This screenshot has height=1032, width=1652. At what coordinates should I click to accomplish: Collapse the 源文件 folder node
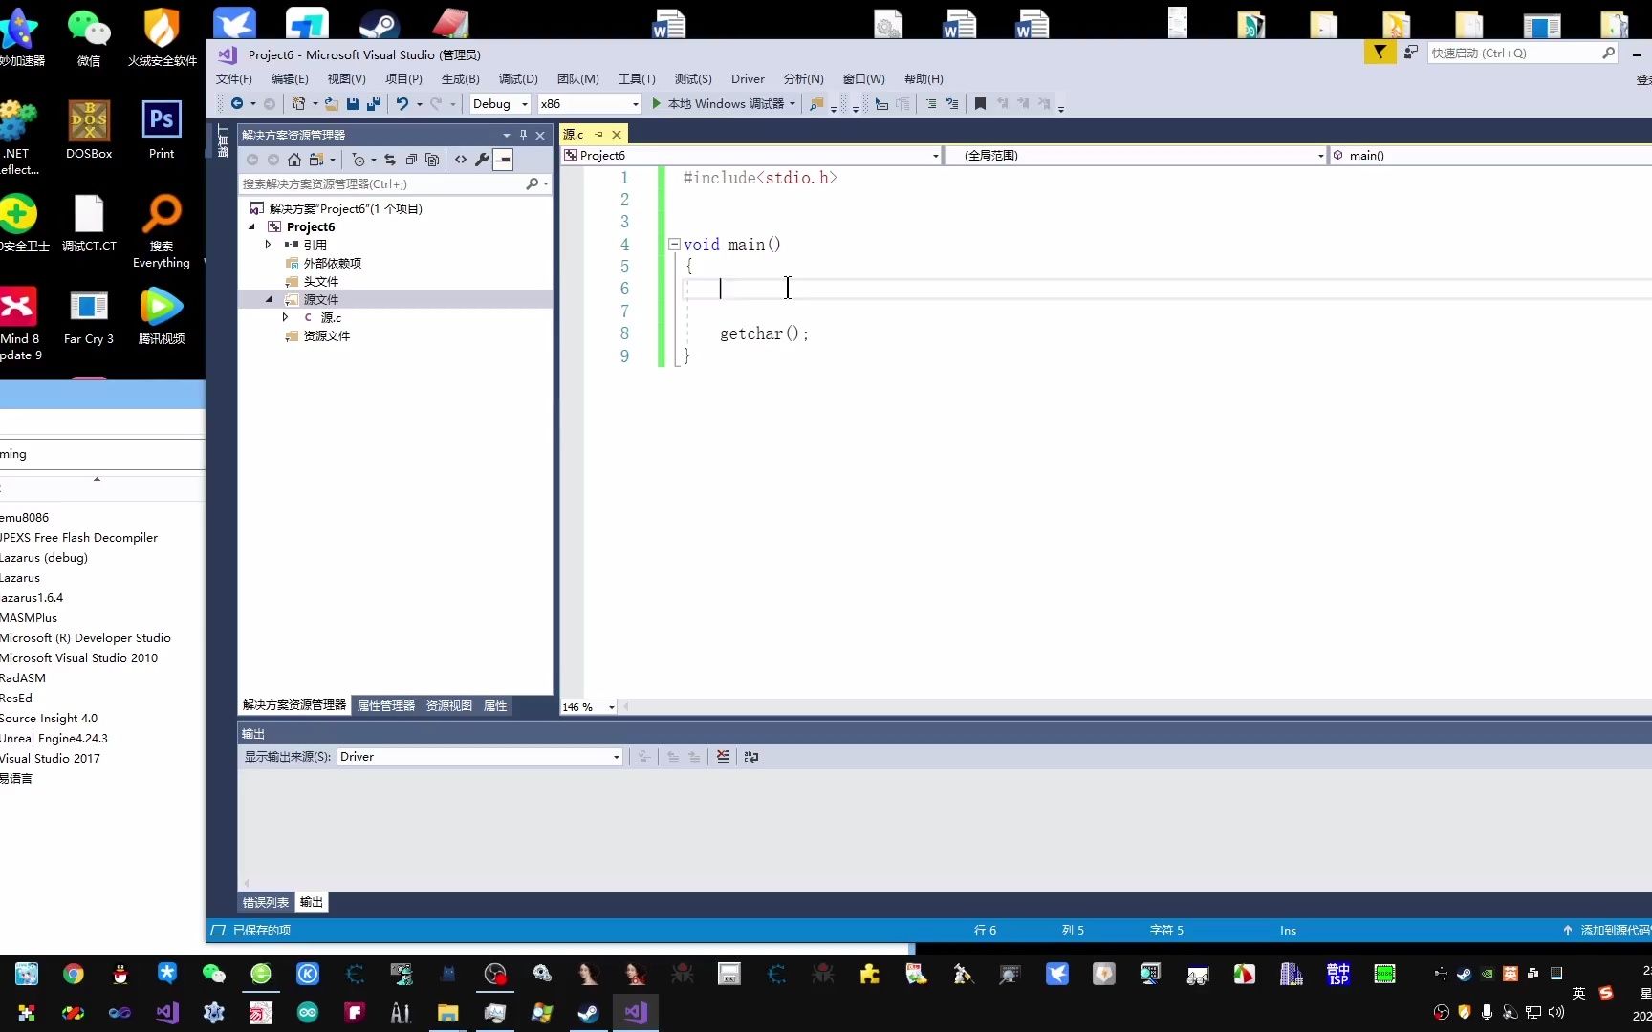269,300
